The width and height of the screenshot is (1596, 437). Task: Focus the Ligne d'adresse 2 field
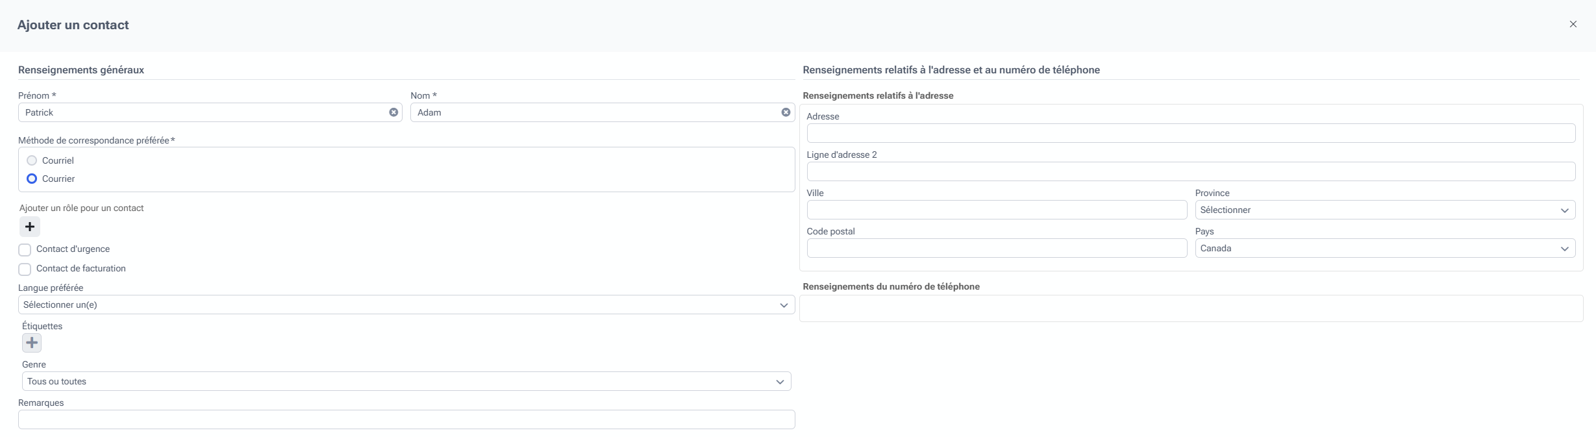click(x=1190, y=171)
